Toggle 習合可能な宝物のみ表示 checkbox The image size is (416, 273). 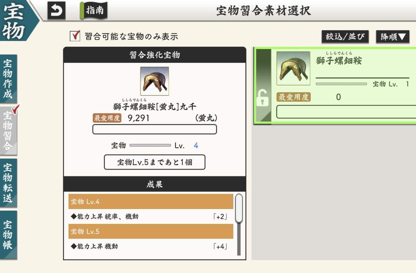click(x=75, y=36)
